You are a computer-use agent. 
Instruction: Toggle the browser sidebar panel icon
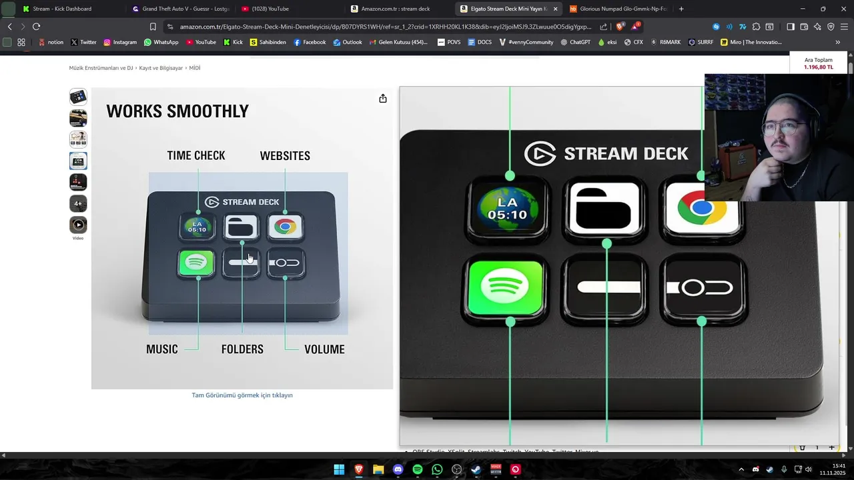click(x=791, y=27)
